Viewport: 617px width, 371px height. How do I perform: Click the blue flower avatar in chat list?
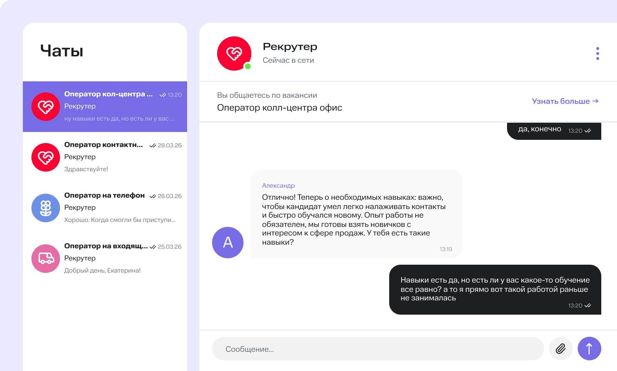coord(46,208)
